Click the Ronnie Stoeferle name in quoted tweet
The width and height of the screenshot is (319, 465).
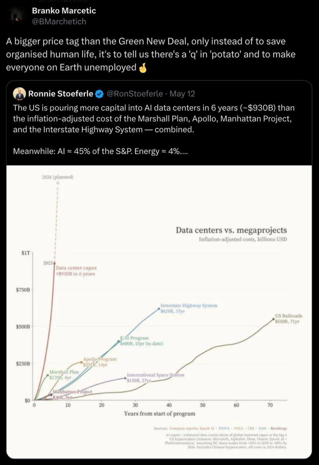point(61,93)
